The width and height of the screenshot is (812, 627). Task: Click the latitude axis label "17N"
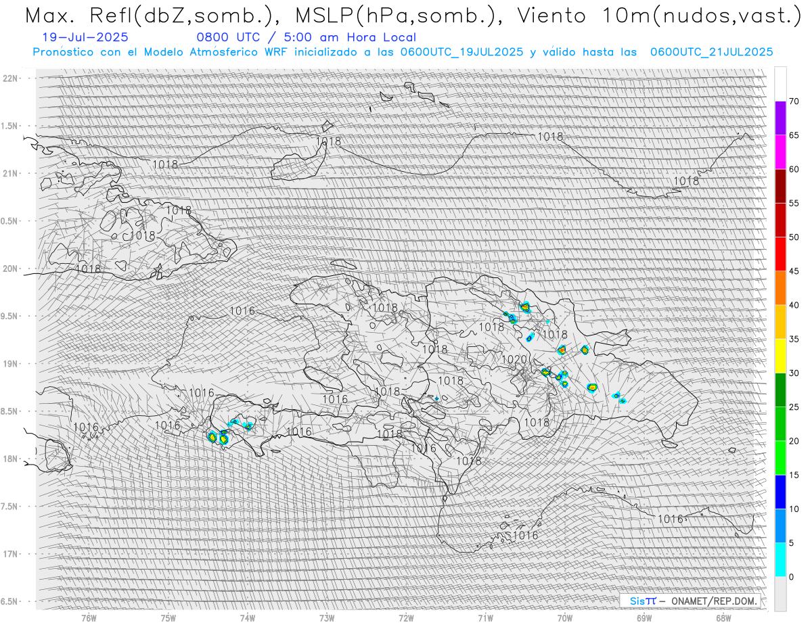click(x=10, y=554)
